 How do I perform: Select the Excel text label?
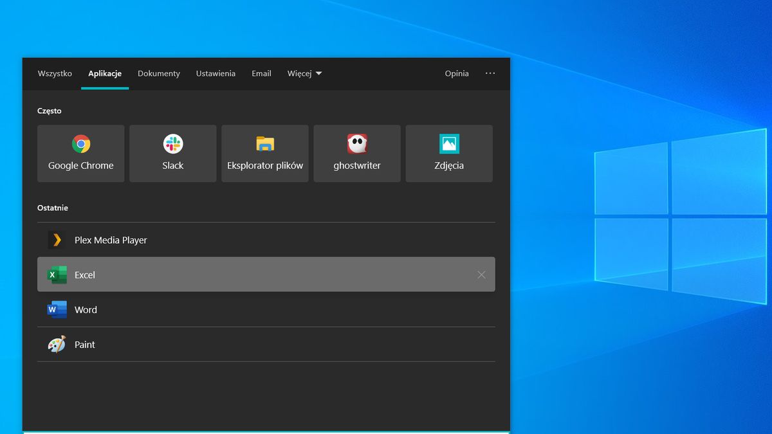[85, 275]
